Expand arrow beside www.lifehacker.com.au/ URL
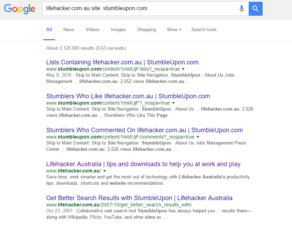 tap(105, 171)
